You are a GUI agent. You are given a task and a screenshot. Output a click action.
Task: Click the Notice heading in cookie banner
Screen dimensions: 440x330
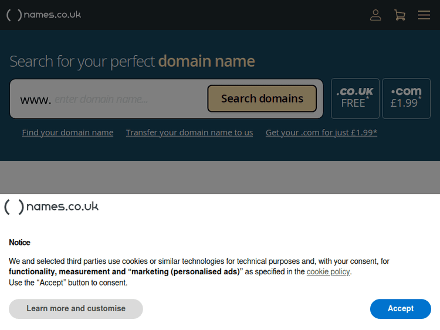19,243
